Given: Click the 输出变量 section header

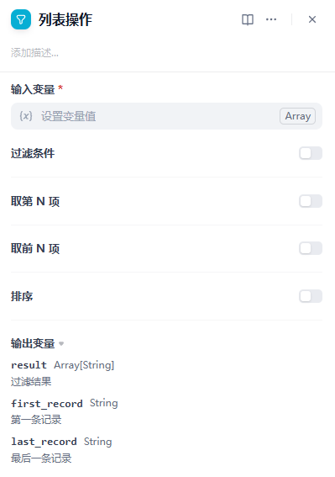Looking at the screenshot, I should [33, 343].
